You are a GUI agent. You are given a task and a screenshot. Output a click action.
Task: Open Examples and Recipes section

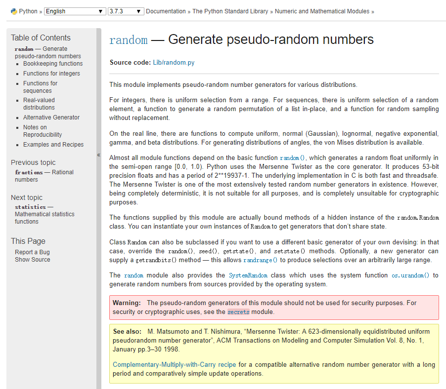(x=53, y=144)
